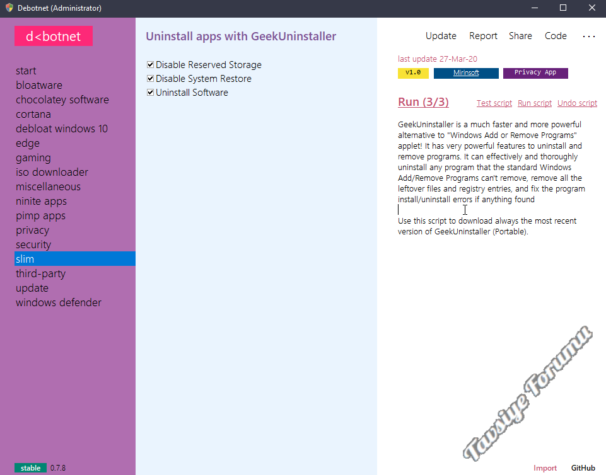Open chocolatey software category

(x=62, y=100)
